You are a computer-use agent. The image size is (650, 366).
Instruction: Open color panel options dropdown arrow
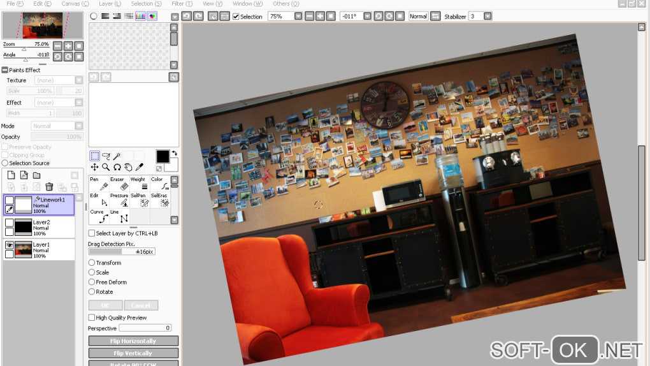pos(175,17)
